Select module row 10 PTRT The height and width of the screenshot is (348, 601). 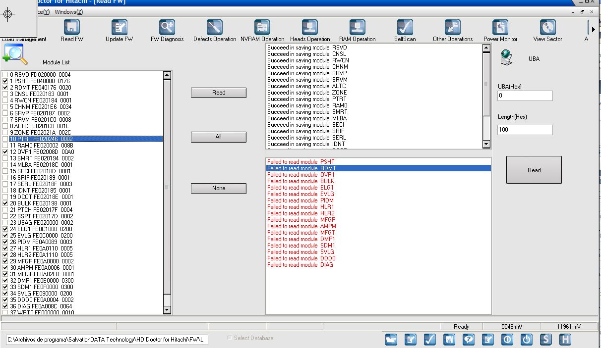point(86,139)
